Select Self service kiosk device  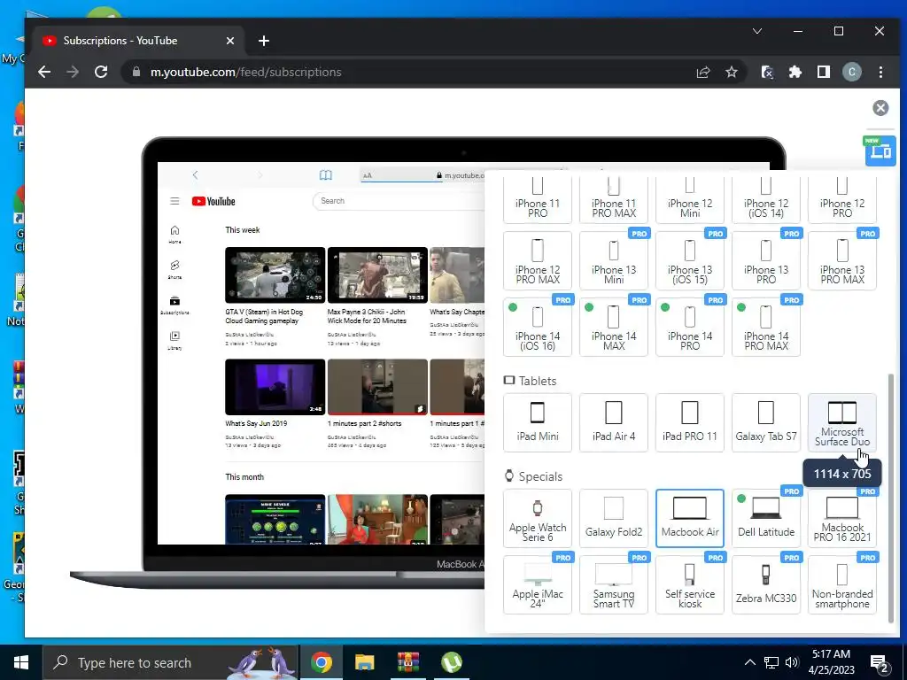[689, 584]
